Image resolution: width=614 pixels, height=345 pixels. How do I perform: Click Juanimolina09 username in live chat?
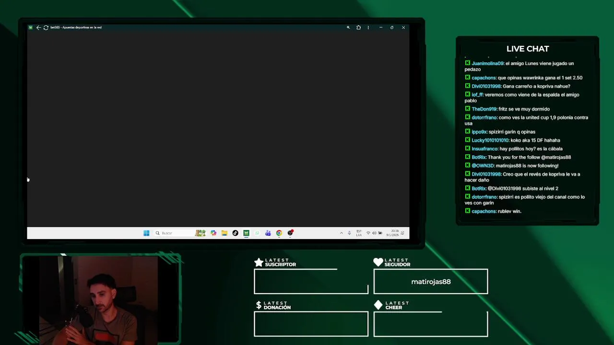click(487, 63)
